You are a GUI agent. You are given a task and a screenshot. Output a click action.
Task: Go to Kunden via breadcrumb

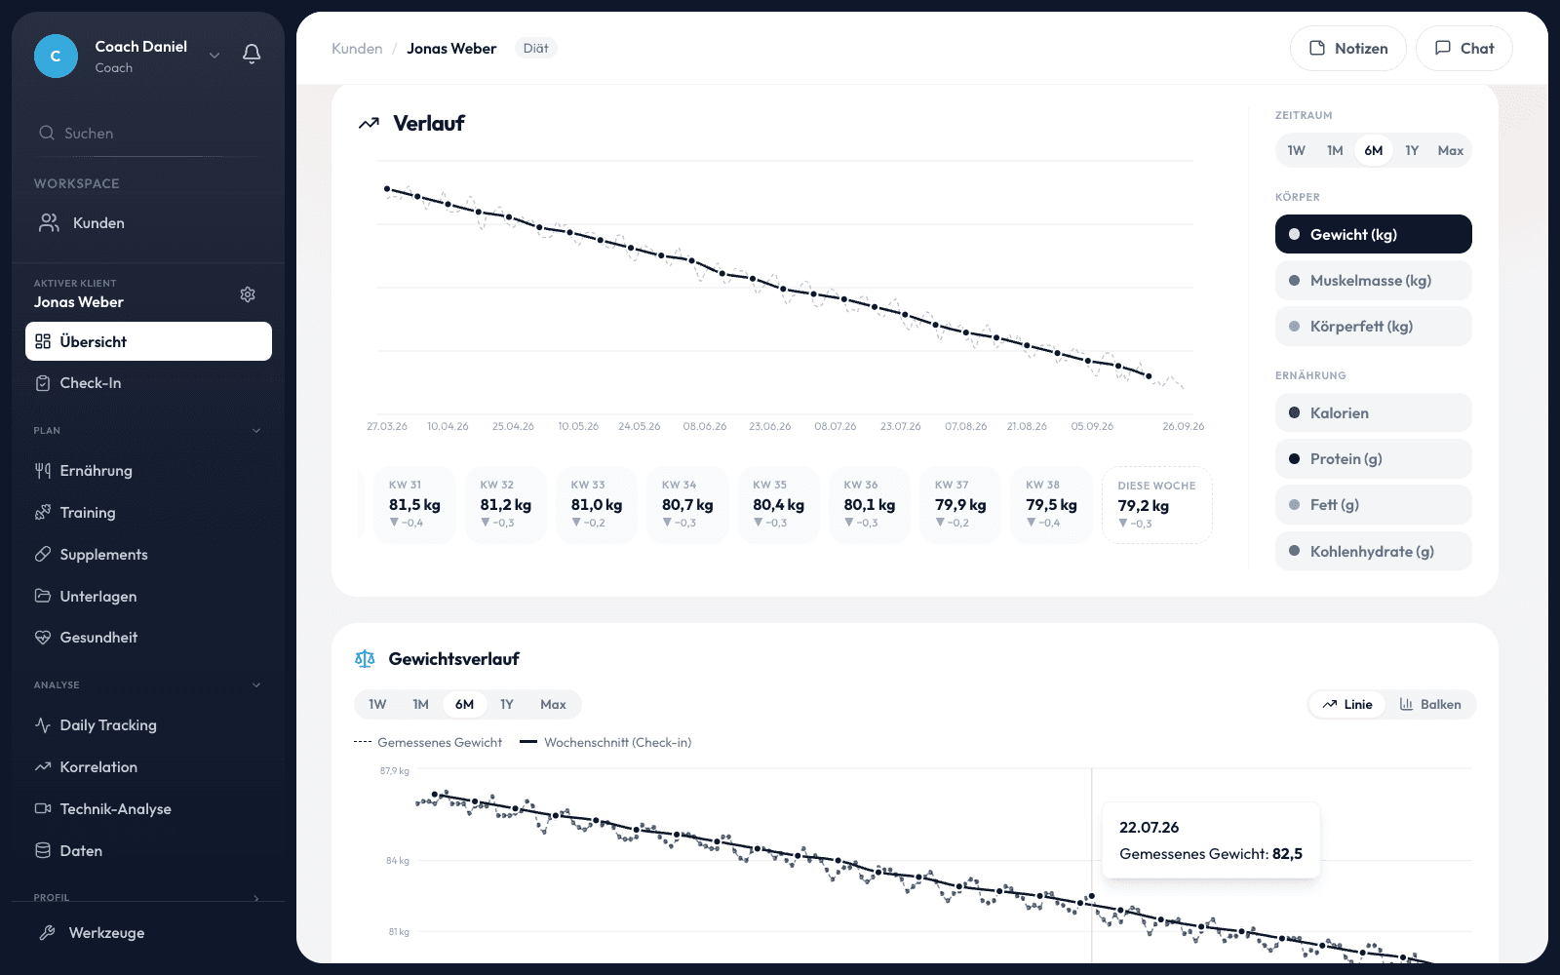pyautogui.click(x=357, y=49)
